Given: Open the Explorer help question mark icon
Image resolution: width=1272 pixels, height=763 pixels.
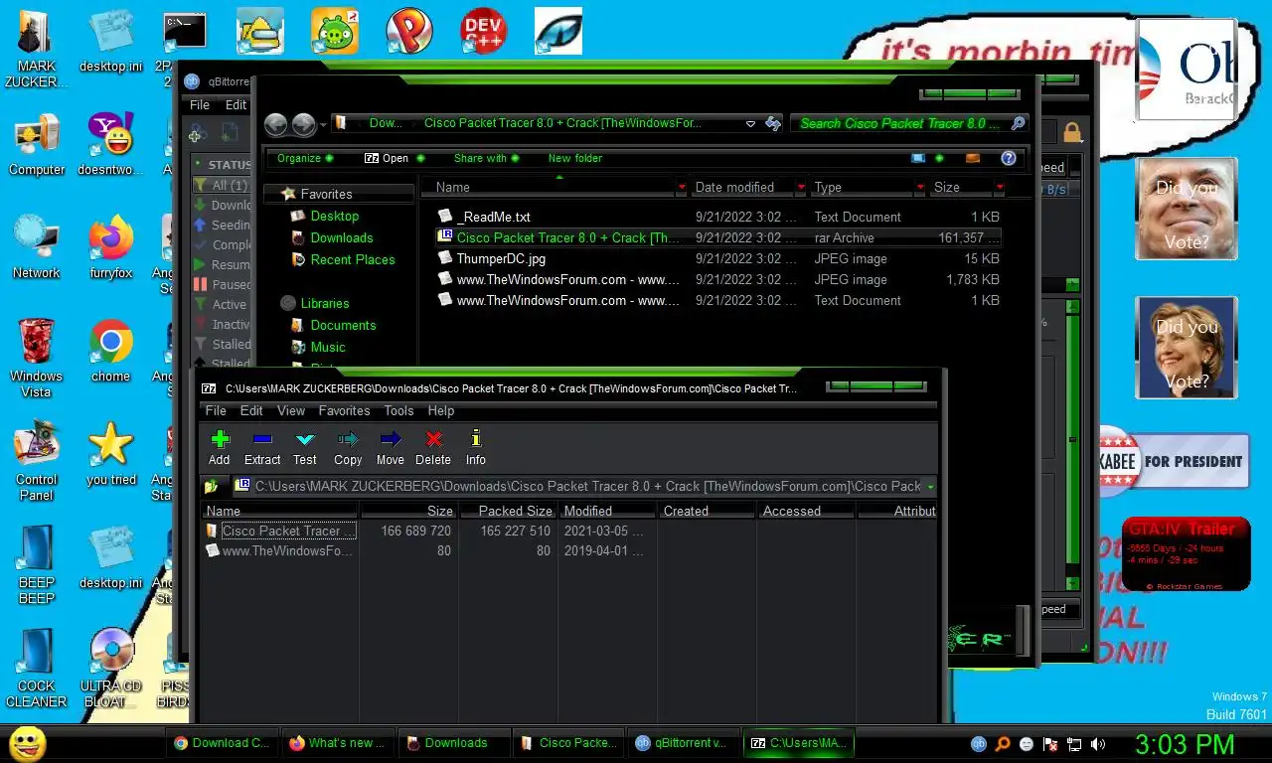Looking at the screenshot, I should [1009, 158].
